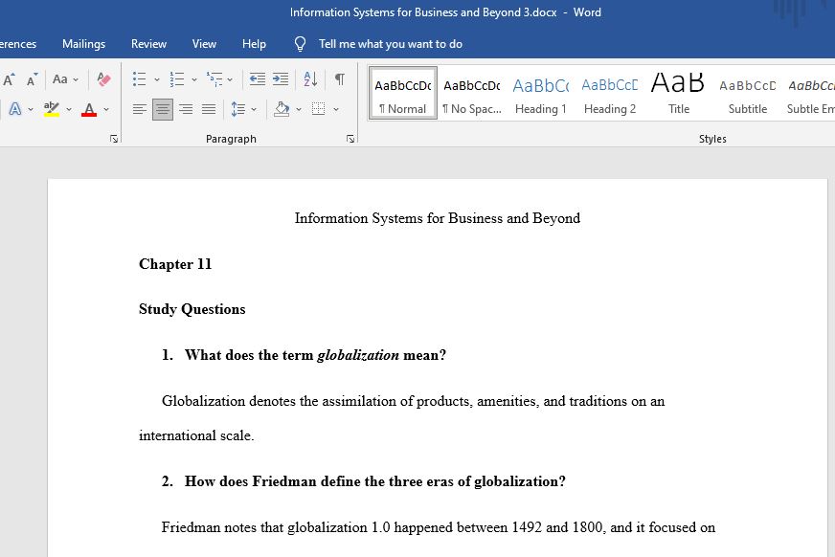Screen dimensions: 835x557
Task: Apply the red font color
Action: coord(89,110)
